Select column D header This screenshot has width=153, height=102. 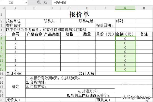point(69,8)
